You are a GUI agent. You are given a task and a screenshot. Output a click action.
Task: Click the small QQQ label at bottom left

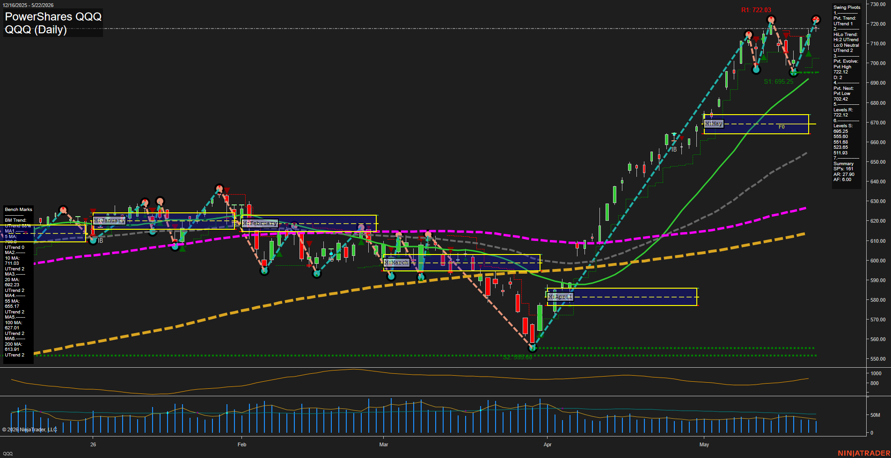(x=8, y=454)
